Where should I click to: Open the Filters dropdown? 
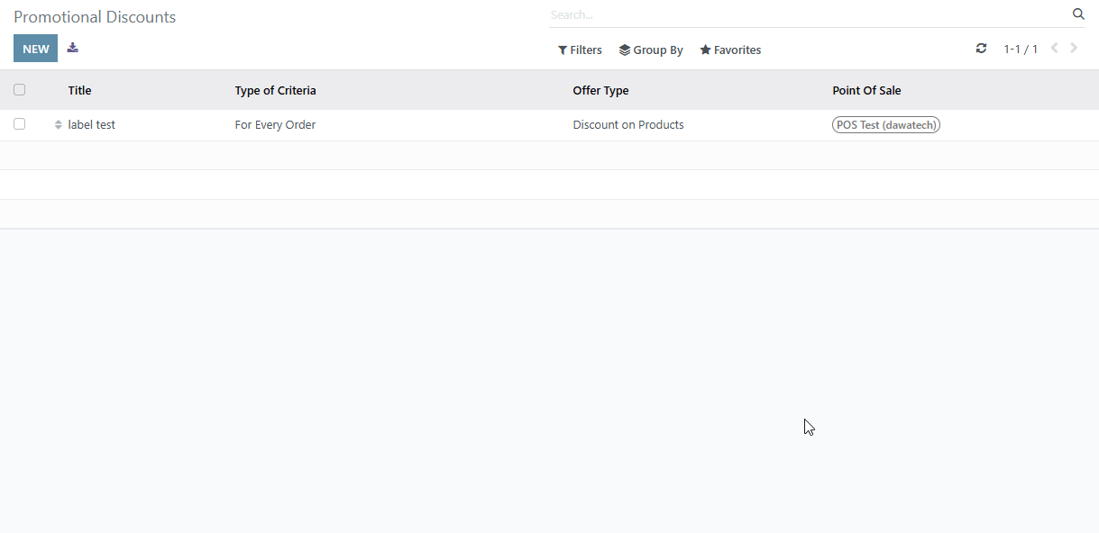(x=580, y=50)
